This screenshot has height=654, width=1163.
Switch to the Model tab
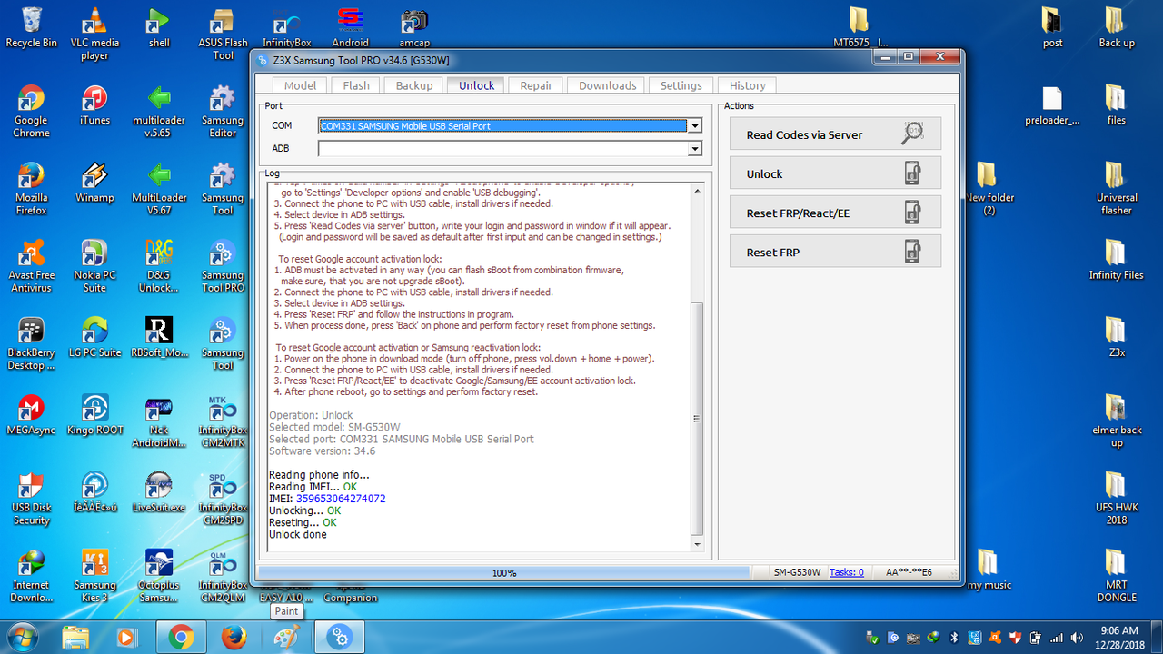[300, 85]
